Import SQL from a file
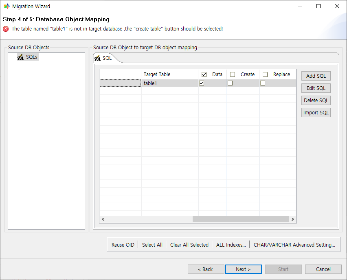 click(x=316, y=112)
